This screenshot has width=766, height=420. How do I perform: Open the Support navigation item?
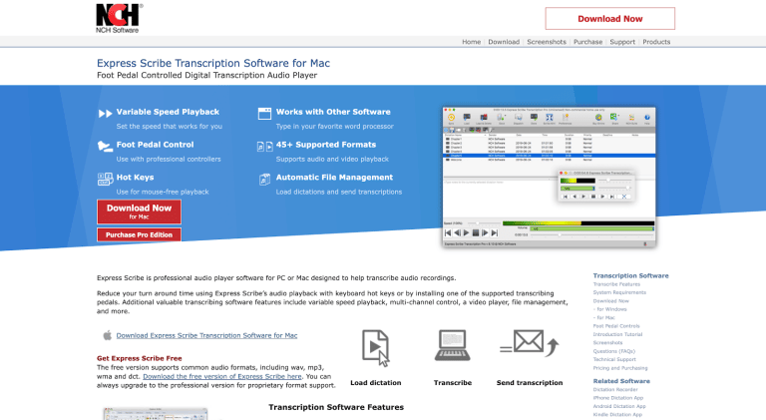click(x=622, y=42)
